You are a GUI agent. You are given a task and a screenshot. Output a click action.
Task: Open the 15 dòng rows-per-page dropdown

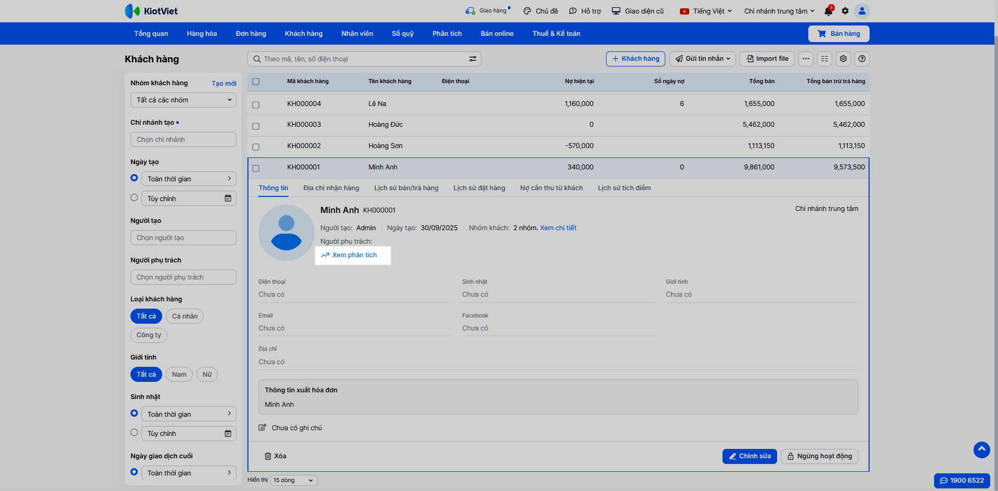click(x=294, y=480)
